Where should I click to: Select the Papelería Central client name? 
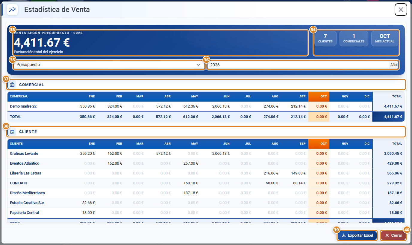(25, 213)
